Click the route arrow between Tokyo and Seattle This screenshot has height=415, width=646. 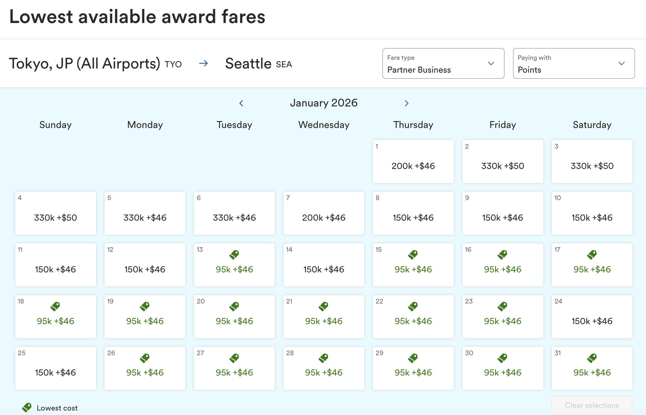pos(204,63)
